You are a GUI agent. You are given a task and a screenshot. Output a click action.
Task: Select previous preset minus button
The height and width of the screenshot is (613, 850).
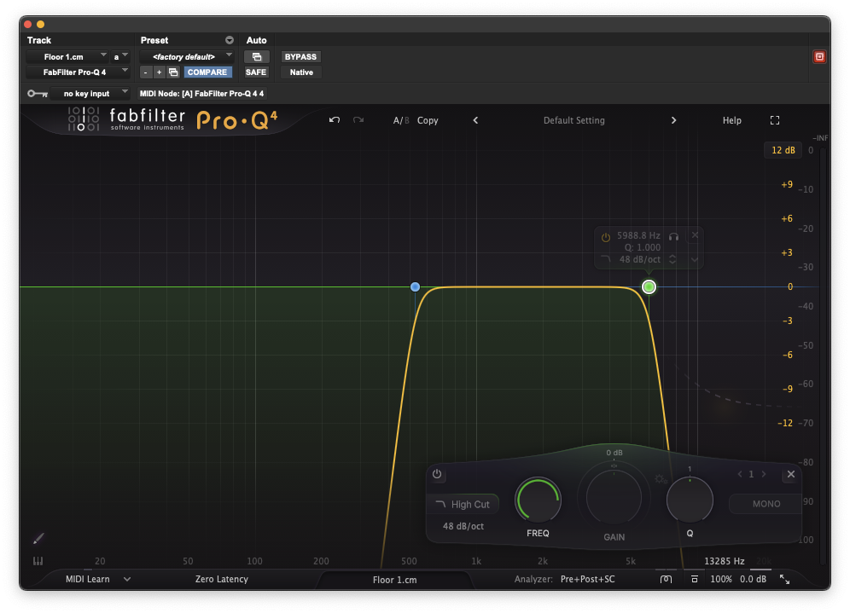pyautogui.click(x=145, y=72)
